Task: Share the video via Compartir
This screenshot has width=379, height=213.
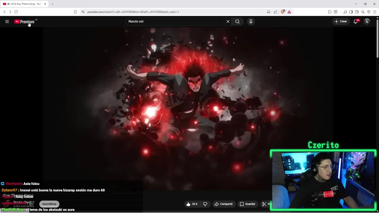Action: pos(224,204)
